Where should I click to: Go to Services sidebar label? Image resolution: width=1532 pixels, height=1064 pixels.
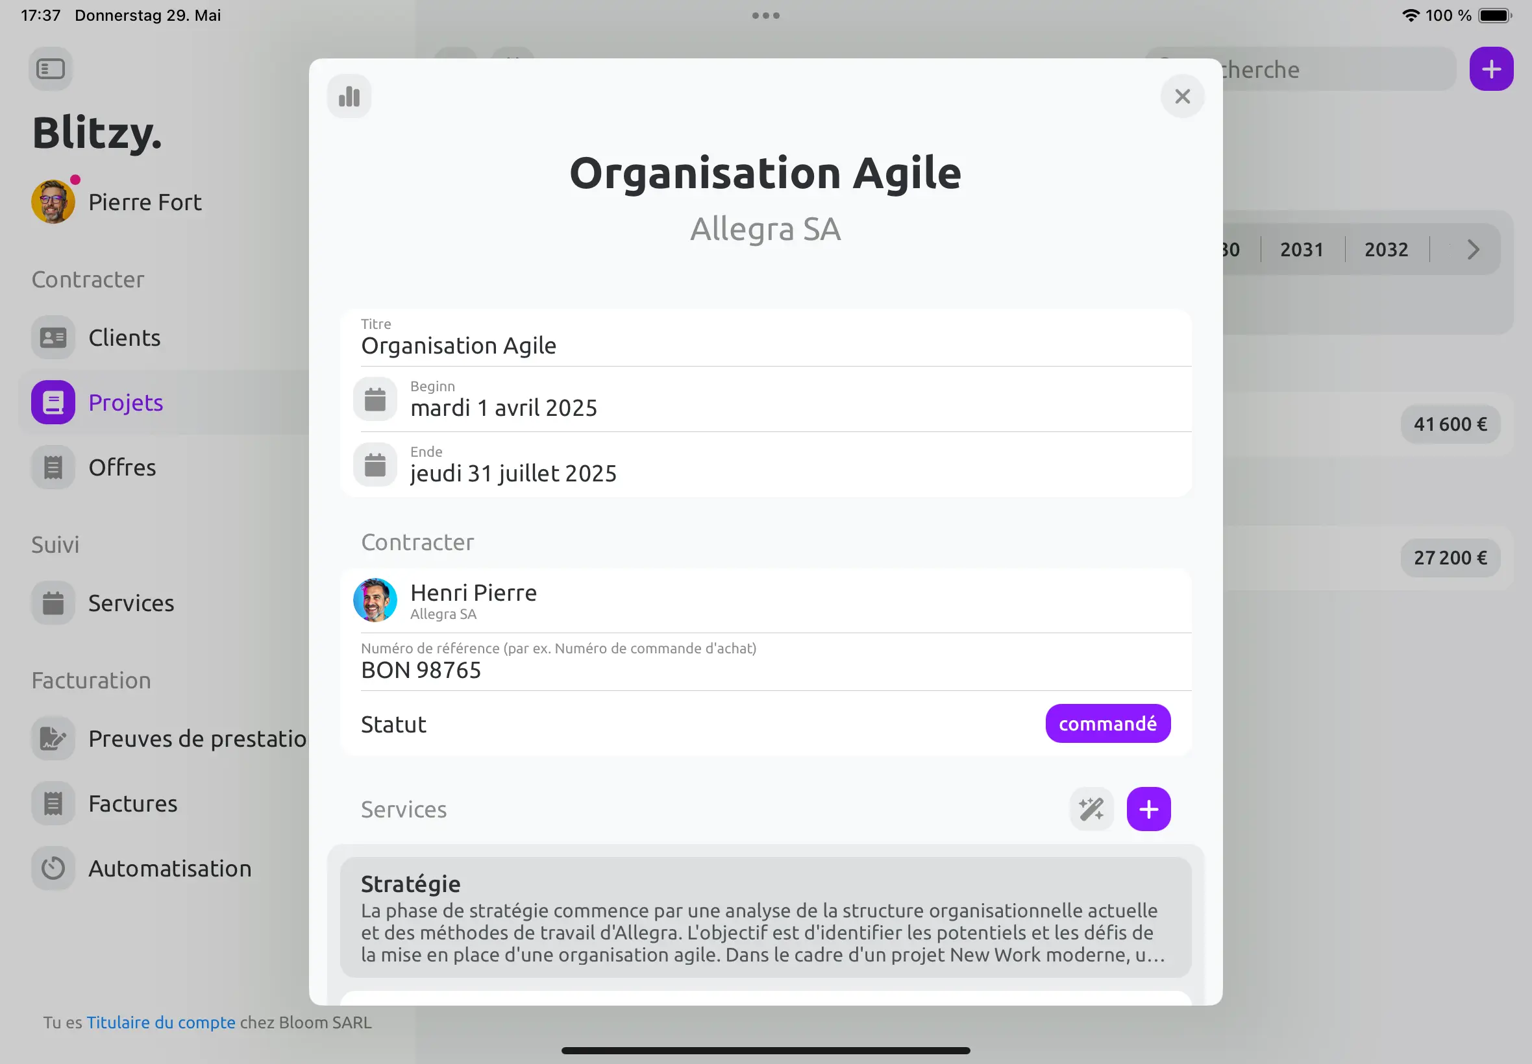click(131, 603)
